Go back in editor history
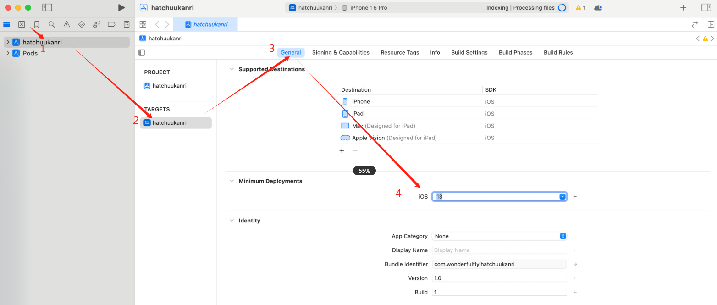The image size is (717, 305). [157, 24]
